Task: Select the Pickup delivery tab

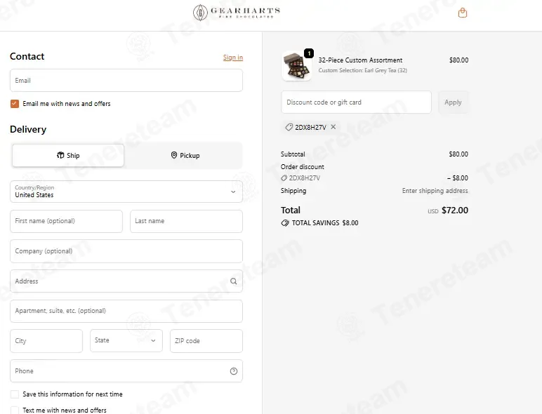Action: tap(185, 156)
